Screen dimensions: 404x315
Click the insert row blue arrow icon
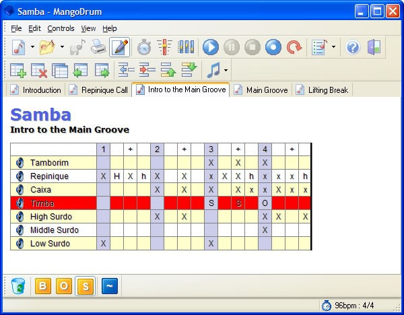tap(126, 70)
